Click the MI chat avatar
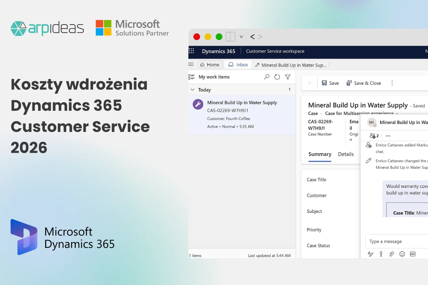This screenshot has width=428, height=285. tap(371, 122)
